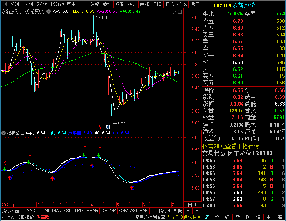Switch to the BRAR indicator
The height and width of the screenshot is (221, 286).
(92, 211)
